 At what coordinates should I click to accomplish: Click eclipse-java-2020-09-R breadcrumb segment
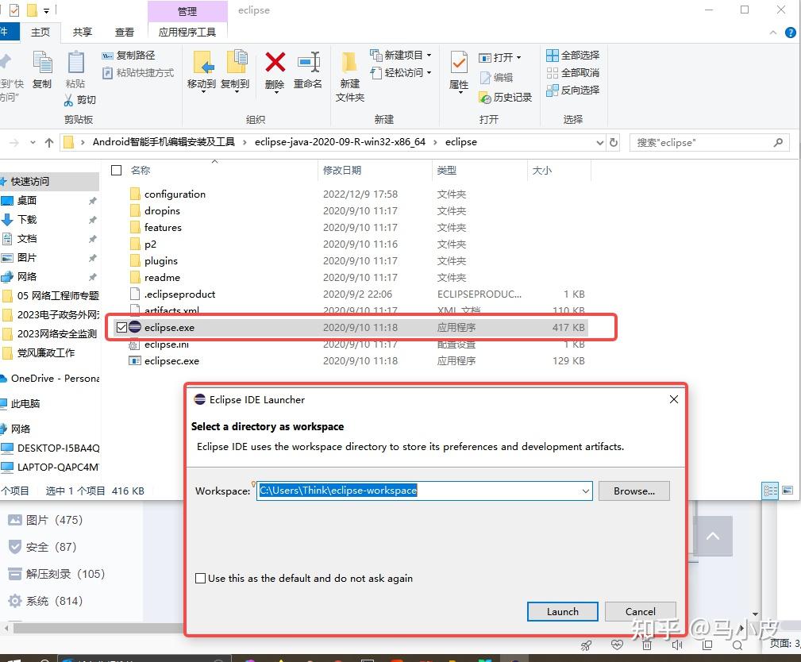340,142
